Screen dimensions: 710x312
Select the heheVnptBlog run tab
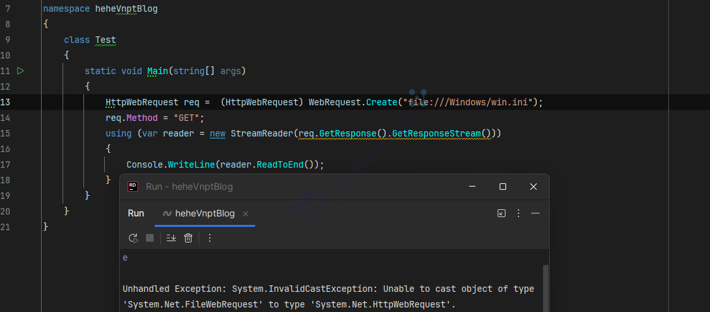pos(205,214)
